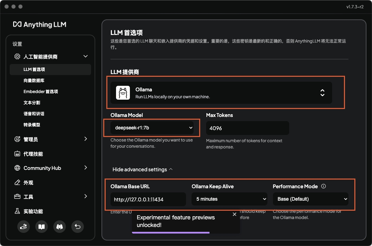Viewport: 372px width, 246px height.
Task: Click the Ollama Base URL field
Action: [x=148, y=199]
